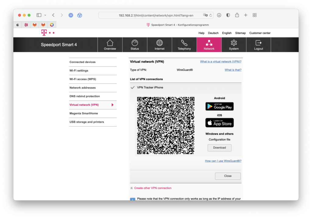Open a new tab with plus icon

246,15
